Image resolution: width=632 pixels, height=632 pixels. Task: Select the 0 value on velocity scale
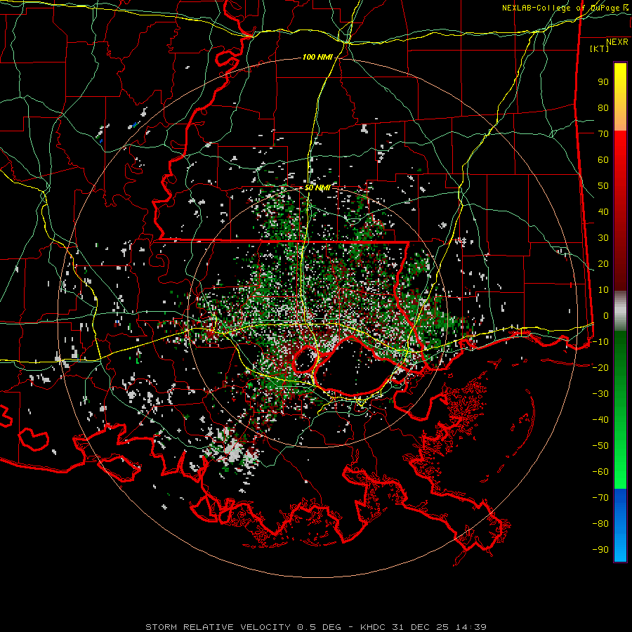point(606,316)
